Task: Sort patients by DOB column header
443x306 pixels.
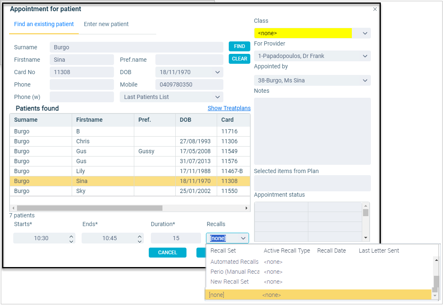Action: tap(196, 120)
